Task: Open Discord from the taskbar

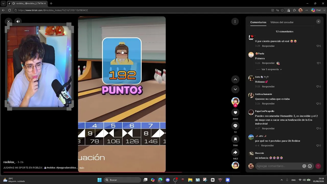Action: [x=168, y=180]
